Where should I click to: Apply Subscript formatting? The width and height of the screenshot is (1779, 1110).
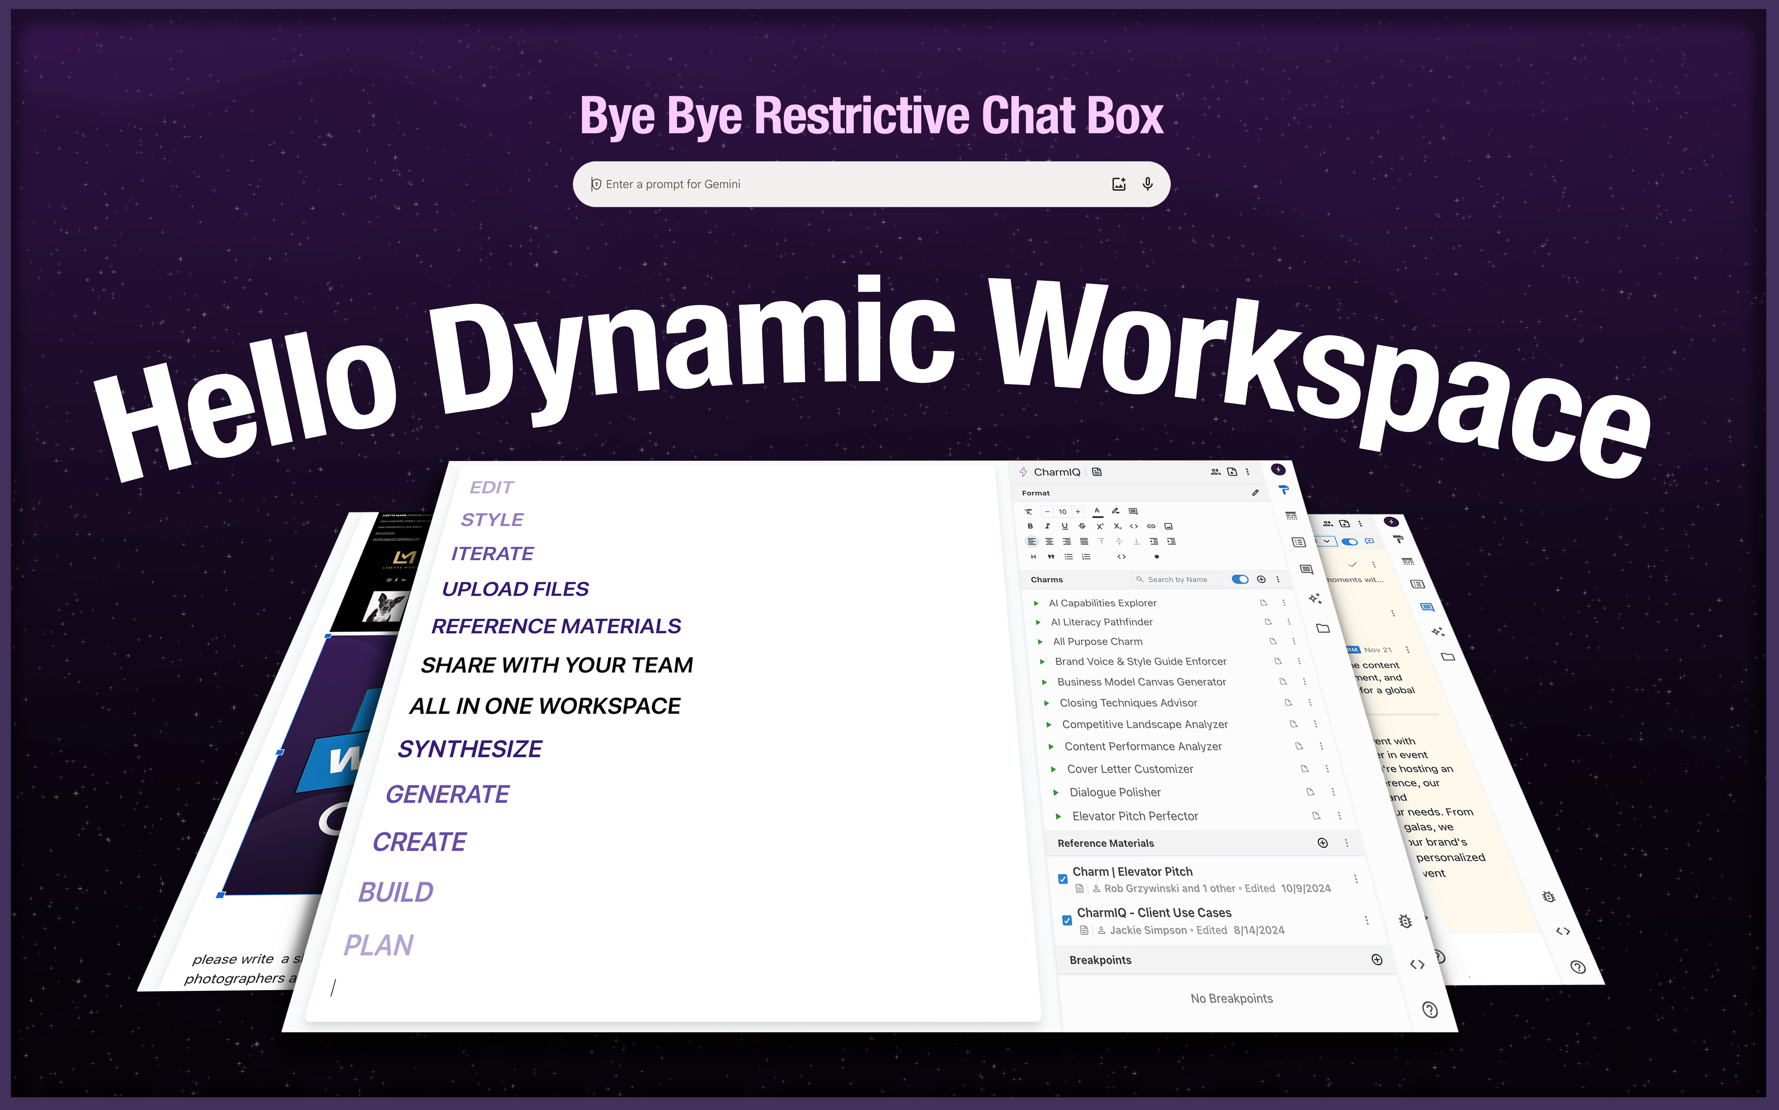click(1117, 526)
